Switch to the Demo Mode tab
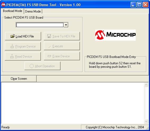Viewport: 150px width, 131px height. pos(33,11)
